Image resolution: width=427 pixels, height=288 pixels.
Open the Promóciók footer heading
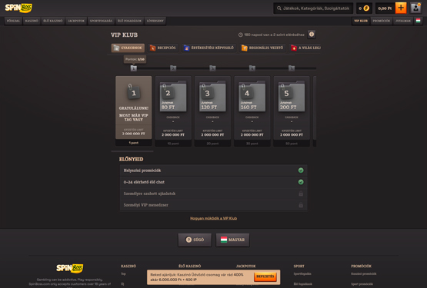pos(361,266)
